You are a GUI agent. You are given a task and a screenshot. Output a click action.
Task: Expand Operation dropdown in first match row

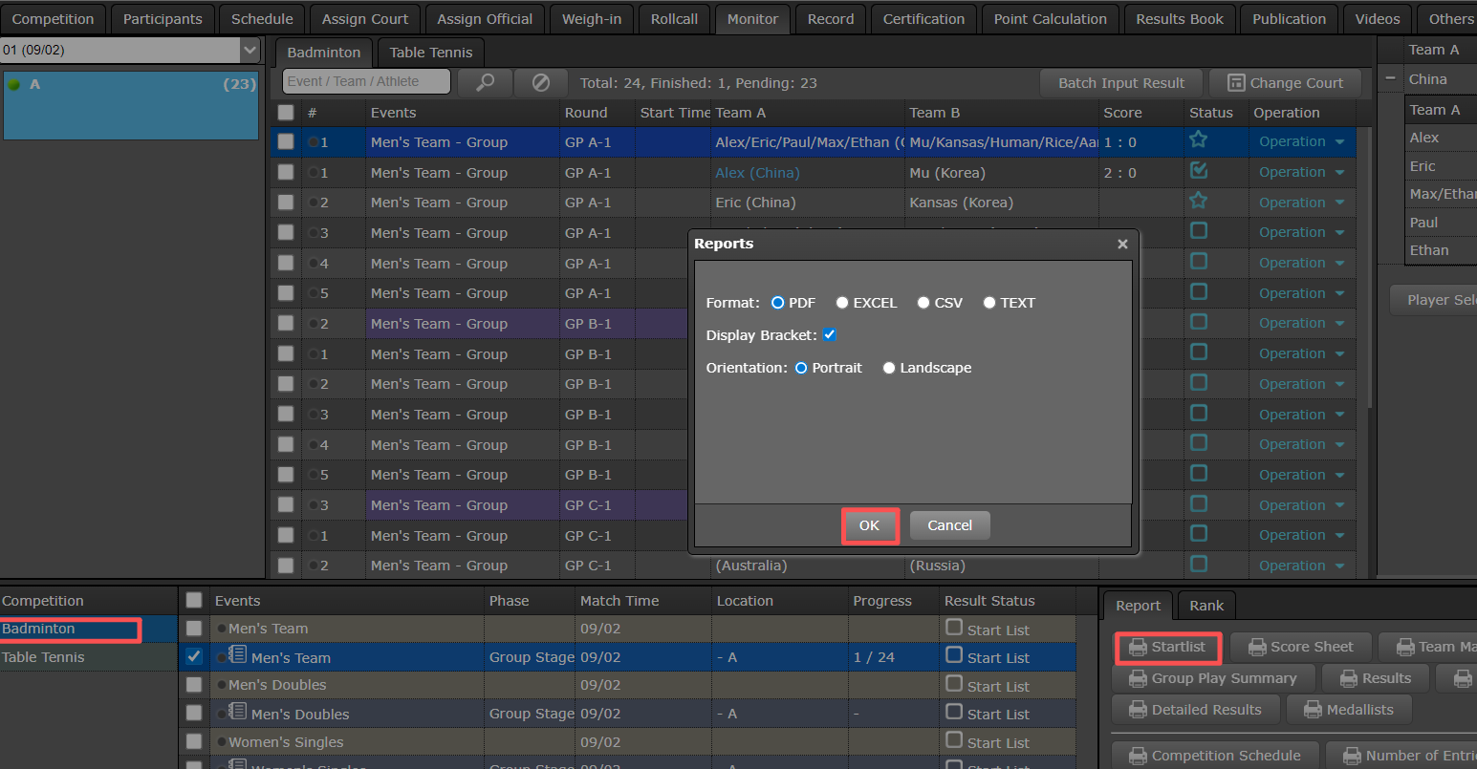click(x=1339, y=142)
